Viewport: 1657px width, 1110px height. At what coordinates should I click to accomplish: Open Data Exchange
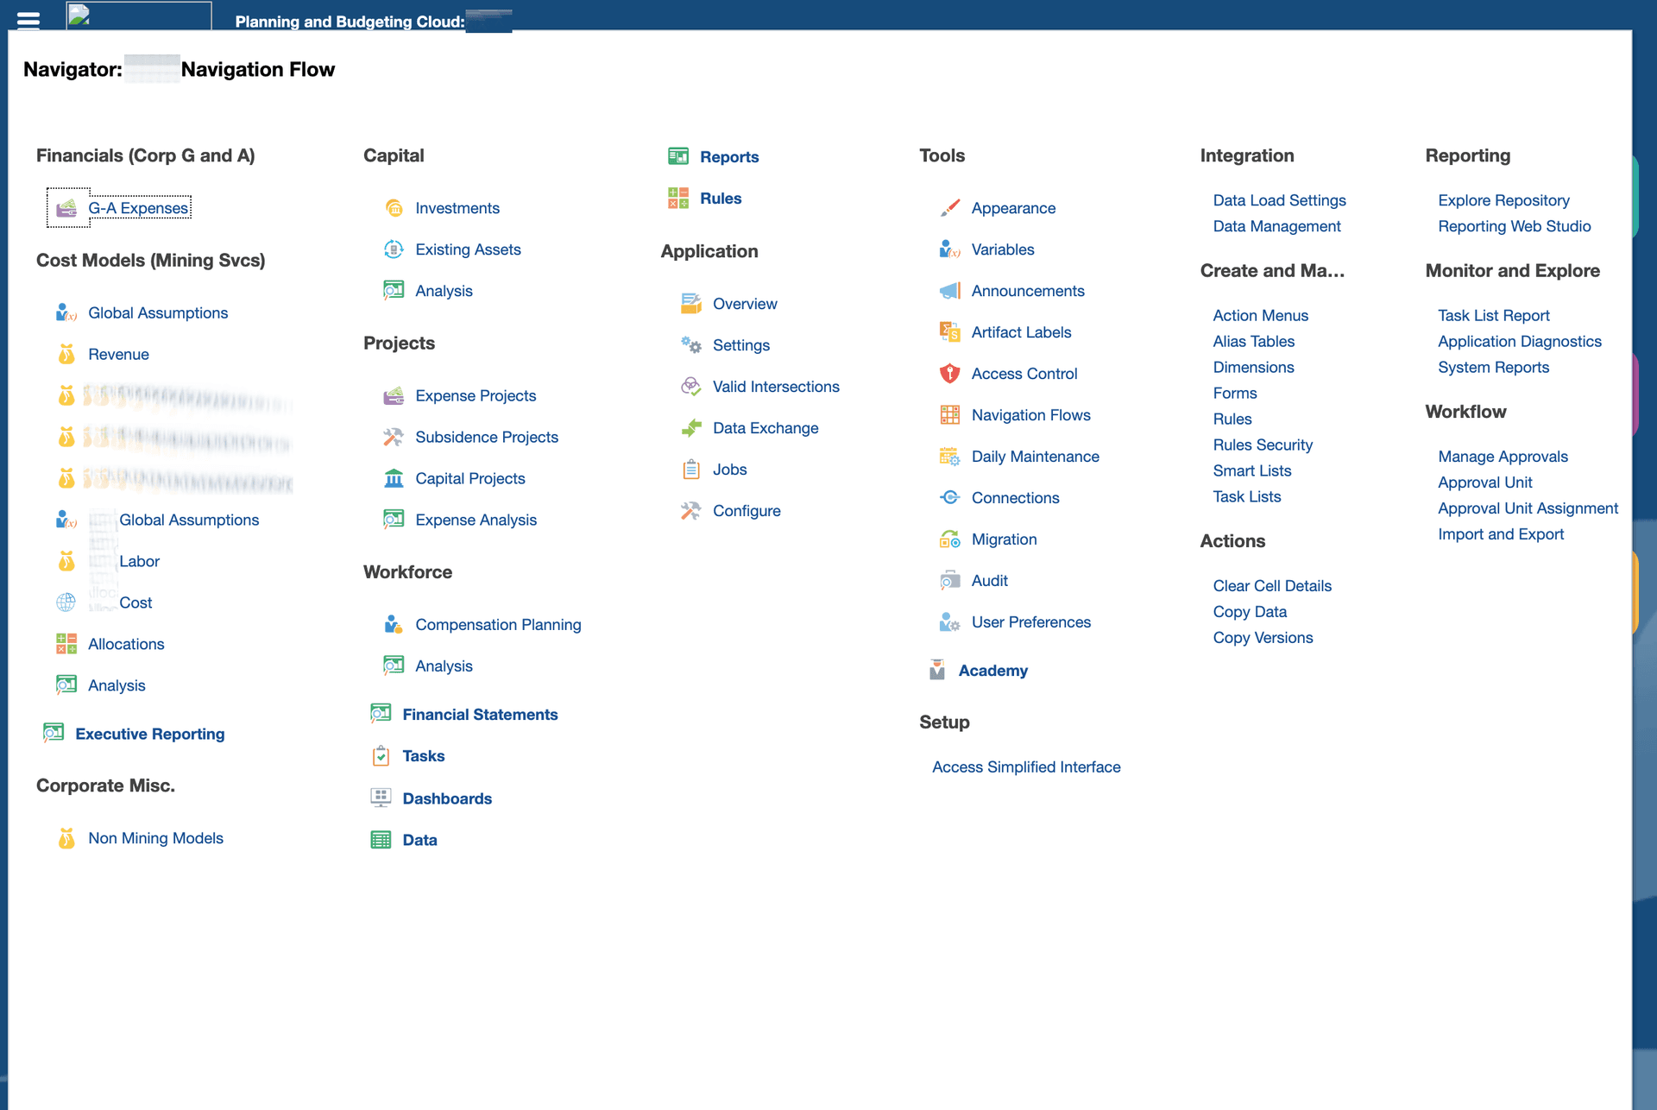pos(765,427)
